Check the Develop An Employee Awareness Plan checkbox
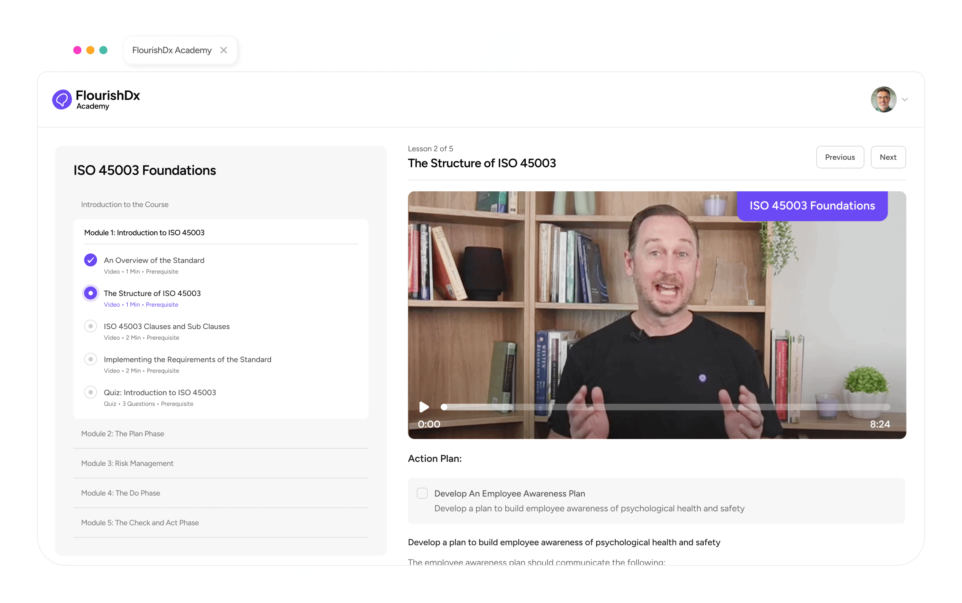Viewport: 962px width, 603px height. (x=422, y=493)
